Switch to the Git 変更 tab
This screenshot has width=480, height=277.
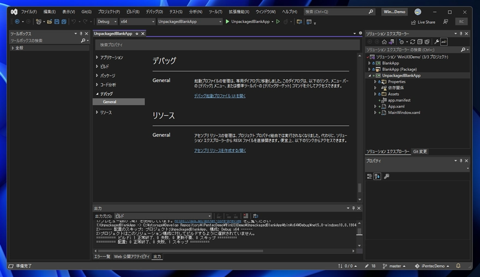[x=419, y=151]
